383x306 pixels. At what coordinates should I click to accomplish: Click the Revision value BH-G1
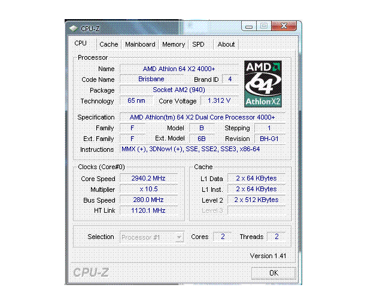[x=269, y=139]
